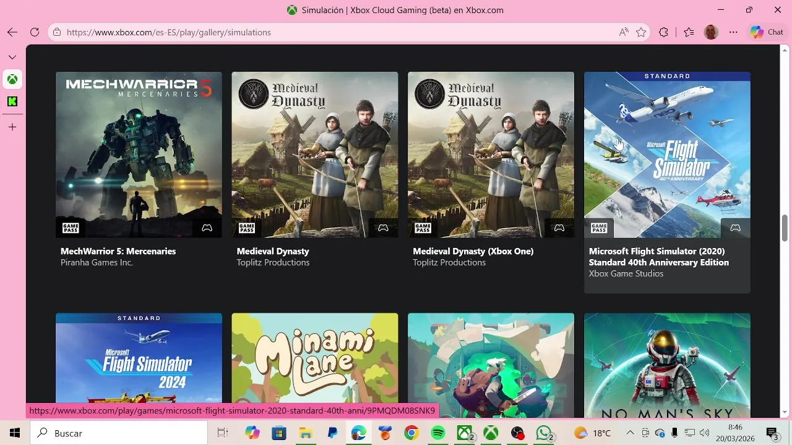Click Medieval Dynasty (Xbox One) title link
The width and height of the screenshot is (792, 445).
473,251
